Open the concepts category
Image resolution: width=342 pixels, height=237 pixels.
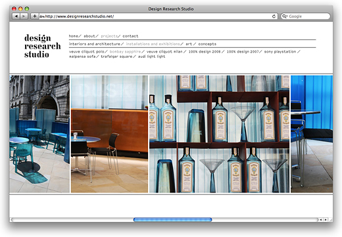[x=207, y=44]
